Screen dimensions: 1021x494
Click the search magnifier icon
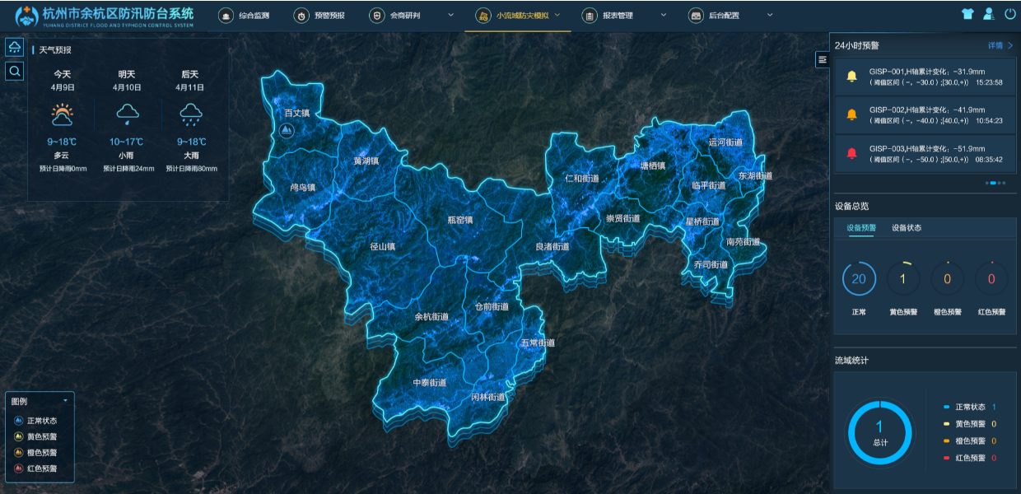14,72
